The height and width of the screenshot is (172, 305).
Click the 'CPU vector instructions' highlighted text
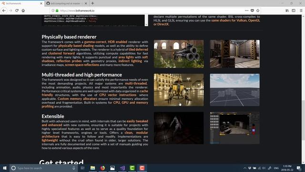pos(118,95)
